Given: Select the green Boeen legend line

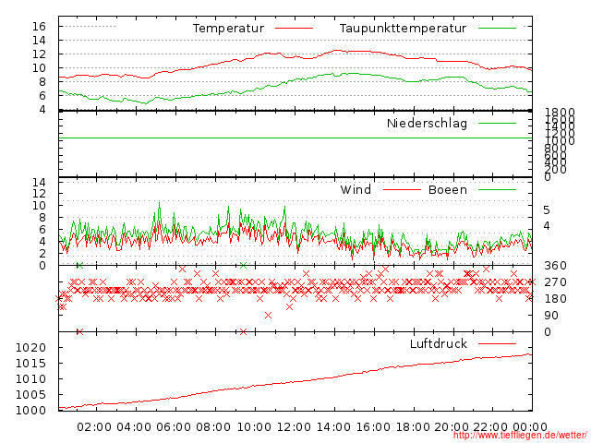Looking at the screenshot, I should [x=497, y=190].
